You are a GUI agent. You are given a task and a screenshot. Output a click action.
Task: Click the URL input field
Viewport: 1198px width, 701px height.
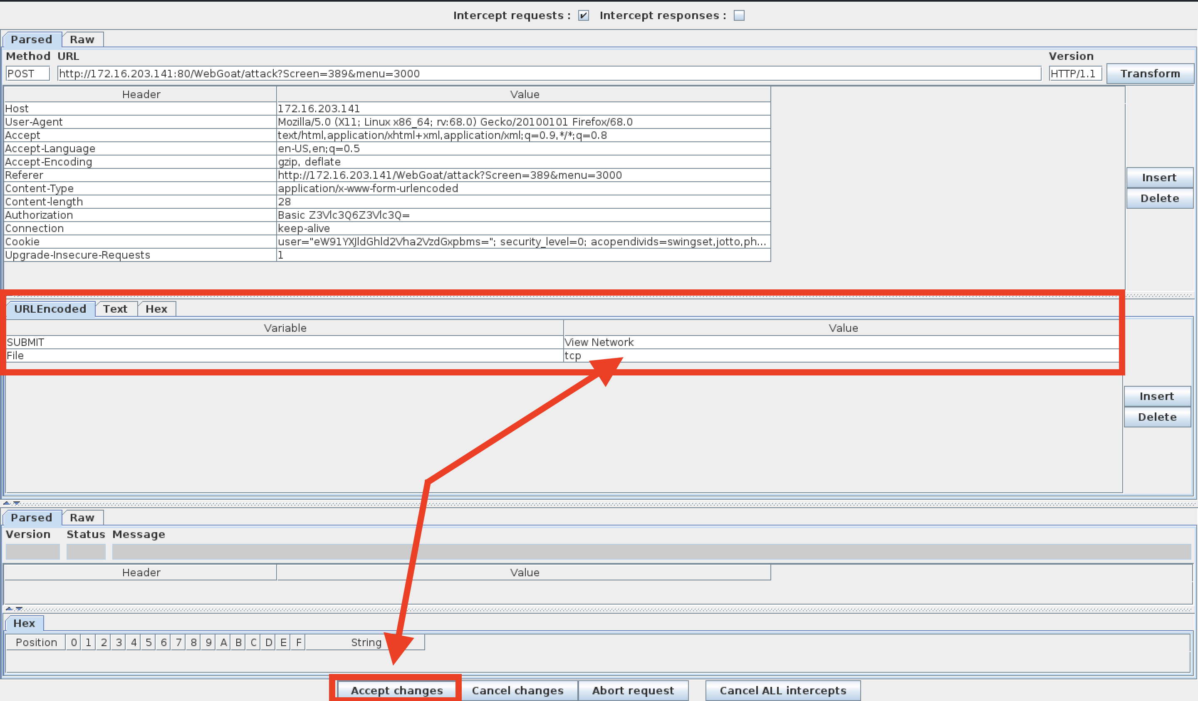(549, 74)
